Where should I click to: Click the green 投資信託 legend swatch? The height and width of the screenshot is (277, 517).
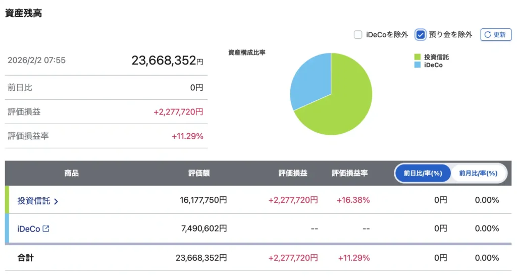[418, 58]
